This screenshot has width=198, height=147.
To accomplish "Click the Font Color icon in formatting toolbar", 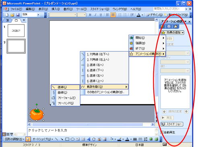I will click(138, 15).
